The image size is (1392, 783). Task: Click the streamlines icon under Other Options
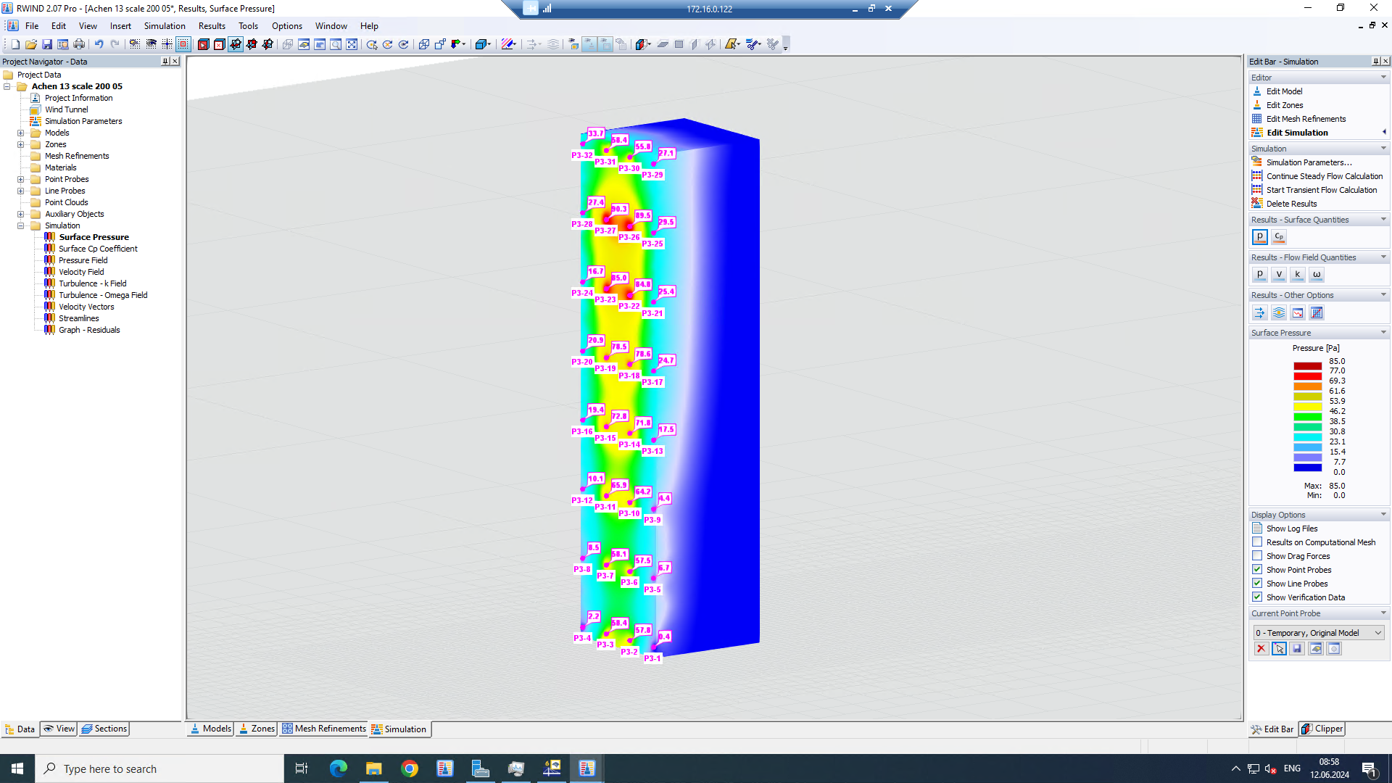point(1279,313)
